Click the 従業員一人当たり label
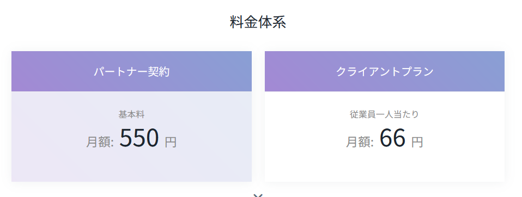 (384, 114)
